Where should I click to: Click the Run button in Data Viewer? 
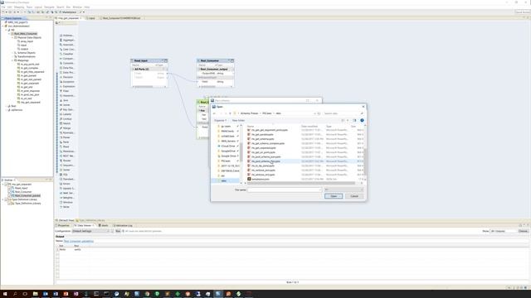pos(118,231)
